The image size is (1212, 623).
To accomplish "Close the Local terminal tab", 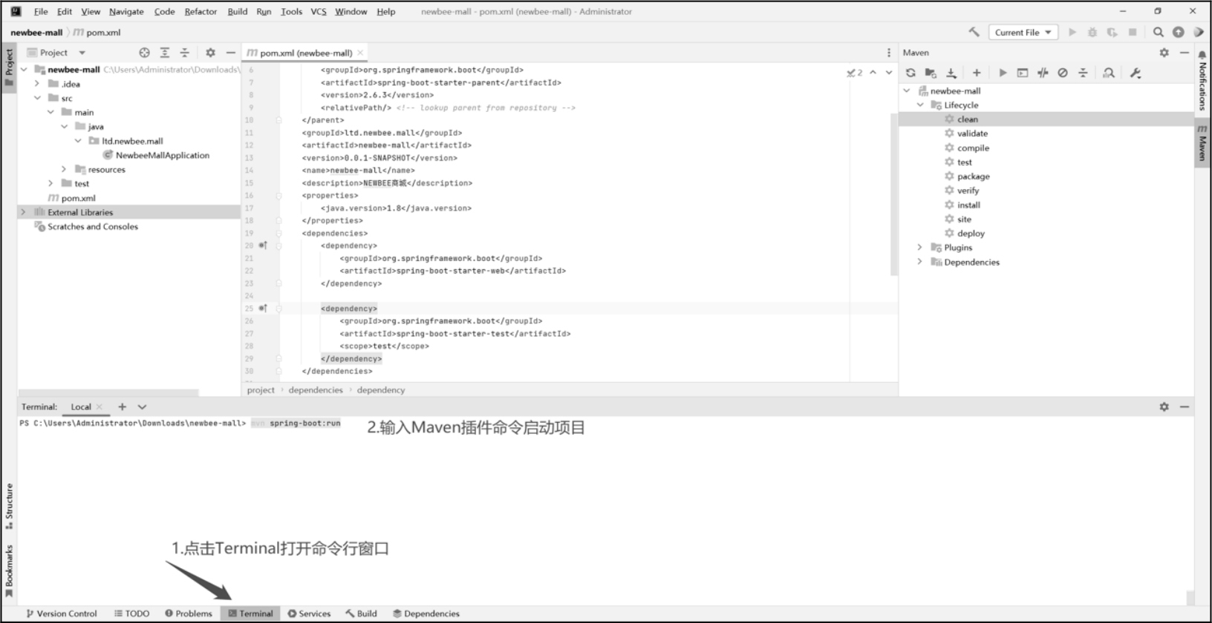I will 100,406.
